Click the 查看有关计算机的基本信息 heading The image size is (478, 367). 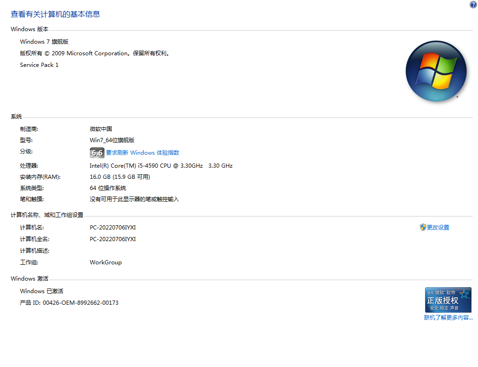click(55, 14)
